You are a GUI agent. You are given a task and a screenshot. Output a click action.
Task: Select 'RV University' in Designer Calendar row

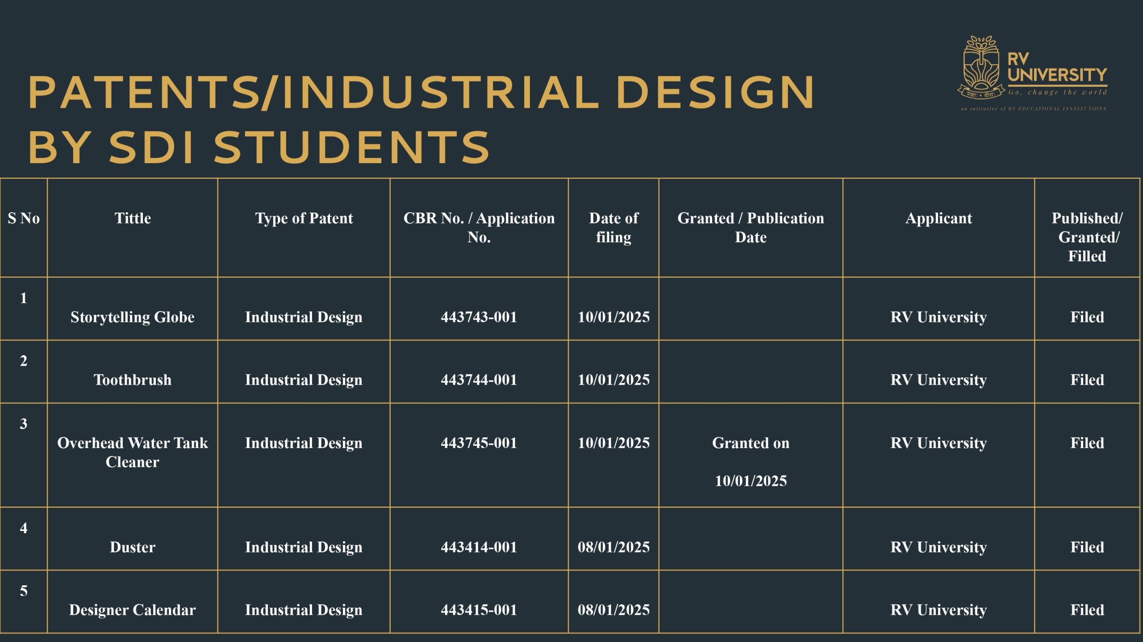pyautogui.click(x=939, y=610)
